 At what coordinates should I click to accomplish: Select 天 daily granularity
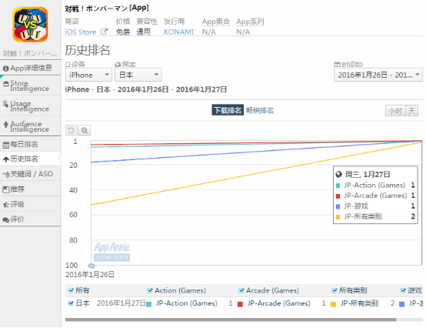click(411, 111)
